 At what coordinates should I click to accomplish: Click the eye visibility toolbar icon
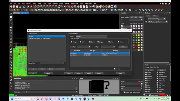91,7
